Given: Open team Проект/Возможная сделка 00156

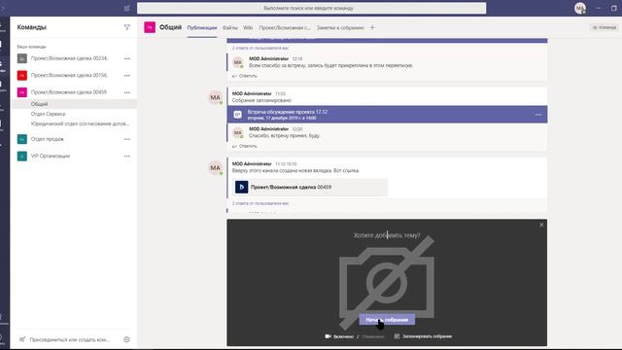Looking at the screenshot, I should pyautogui.click(x=69, y=75).
